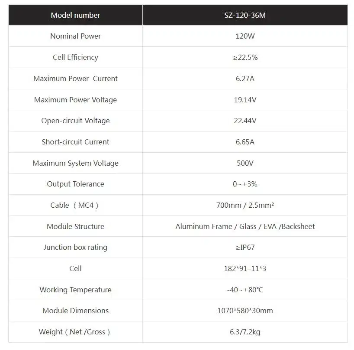
Task: Select the 700mm / 2.5mm² cable value
Action: click(x=245, y=205)
